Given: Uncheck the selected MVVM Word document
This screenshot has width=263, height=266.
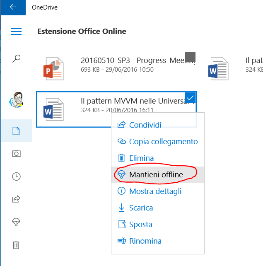Looking at the screenshot, I should pyautogui.click(x=191, y=97).
